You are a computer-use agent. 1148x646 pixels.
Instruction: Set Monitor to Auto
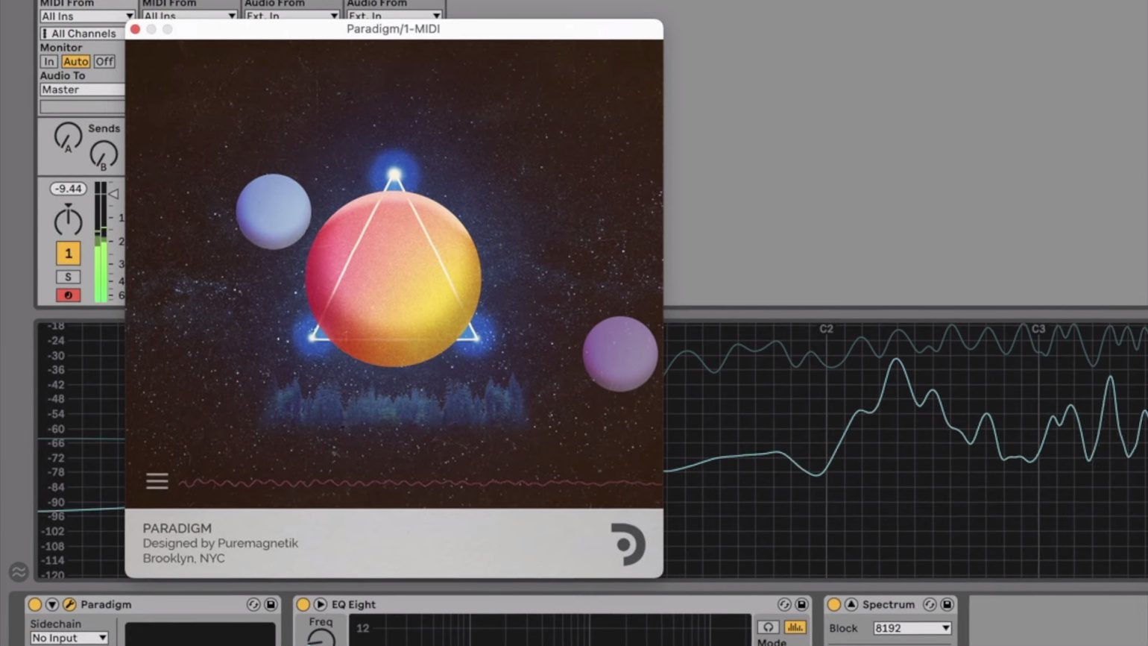coord(75,61)
